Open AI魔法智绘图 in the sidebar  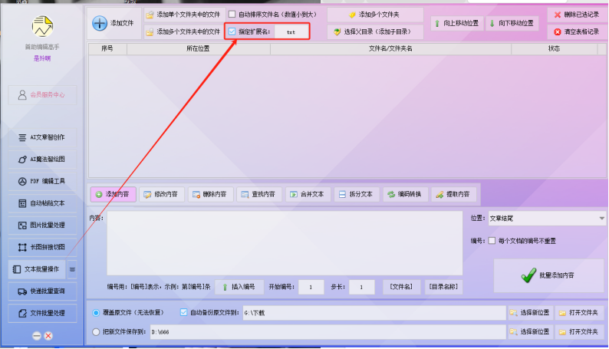click(42, 160)
